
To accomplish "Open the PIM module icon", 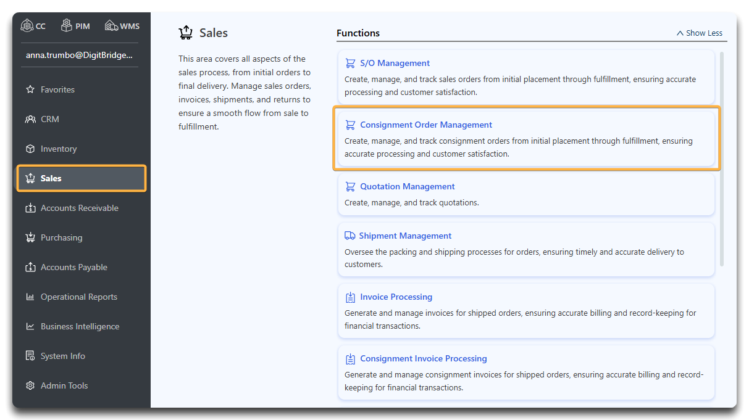I will click(67, 26).
